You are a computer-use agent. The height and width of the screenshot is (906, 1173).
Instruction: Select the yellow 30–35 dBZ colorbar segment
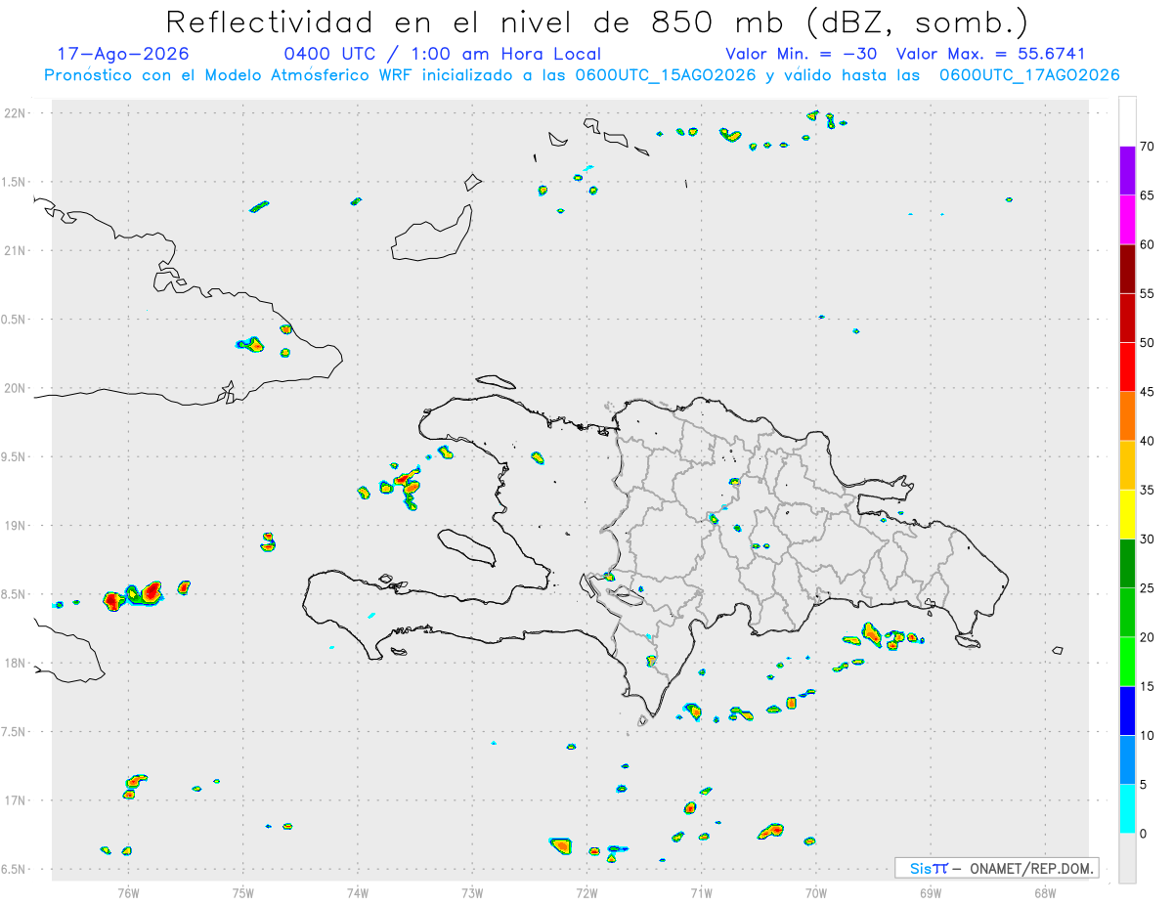click(1127, 514)
